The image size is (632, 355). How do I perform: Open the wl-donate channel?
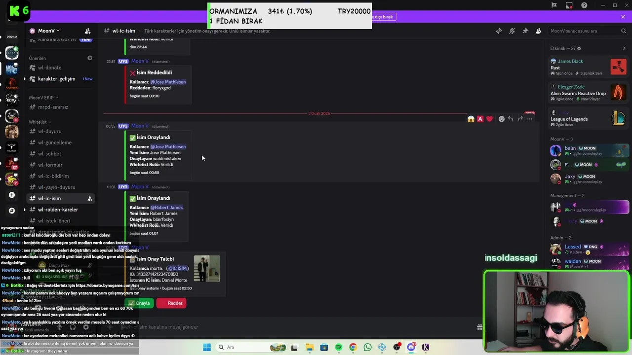pos(50,68)
